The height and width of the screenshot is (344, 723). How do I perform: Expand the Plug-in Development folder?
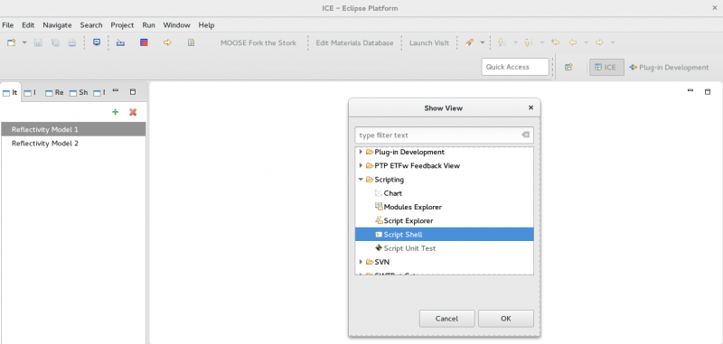click(x=361, y=152)
